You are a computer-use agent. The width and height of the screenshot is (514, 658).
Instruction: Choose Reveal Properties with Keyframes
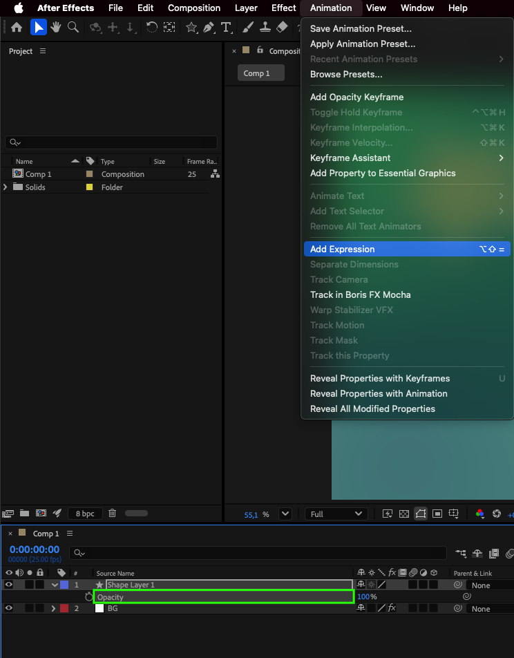[407, 378]
